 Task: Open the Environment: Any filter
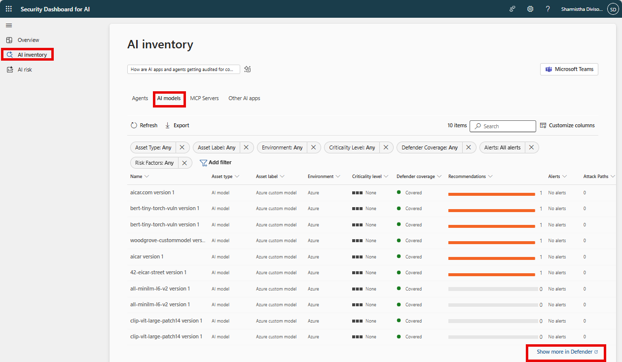(x=282, y=147)
